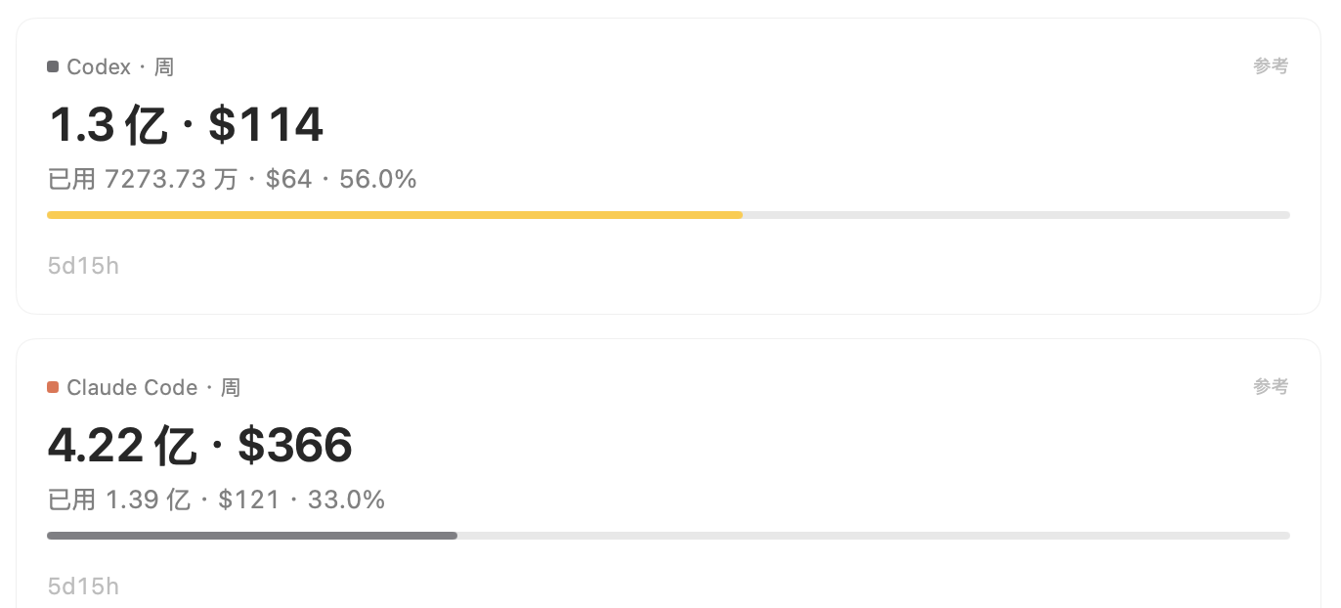This screenshot has height=608, width=1341.
Task: Click the $64 spent amount
Action: (x=288, y=179)
